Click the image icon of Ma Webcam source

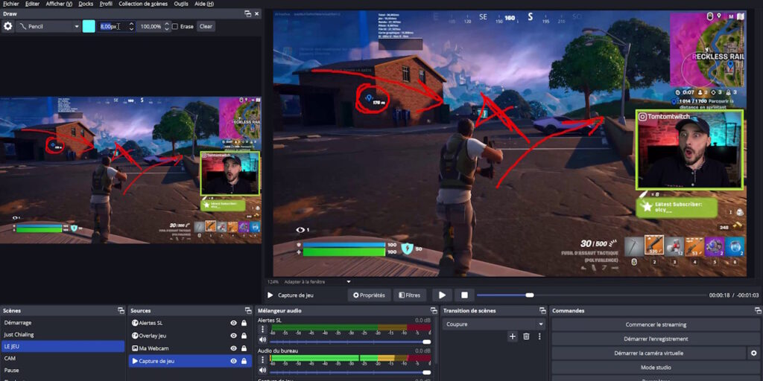click(x=135, y=348)
